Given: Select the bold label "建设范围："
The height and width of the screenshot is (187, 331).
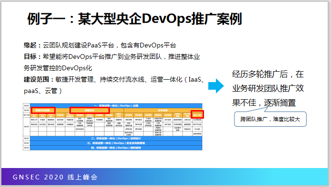Looking at the screenshot, I should pyautogui.click(x=39, y=79).
